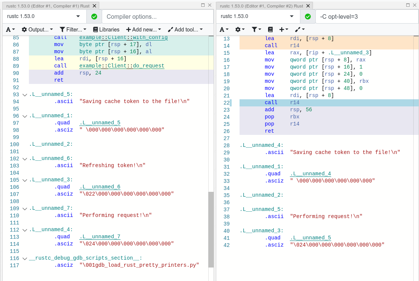Open the rustc 1.53.0 compiler dropdown on the left
The height and width of the screenshot is (281, 419).
tap(43, 16)
